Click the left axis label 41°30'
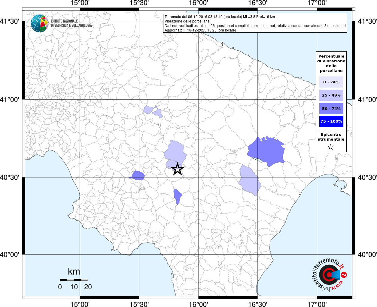 coord(10,21)
